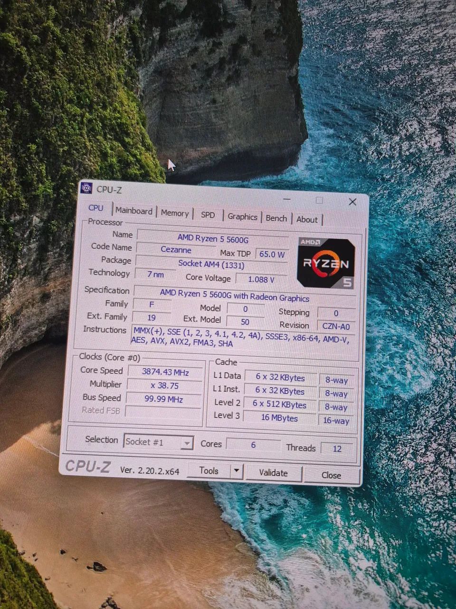Click the Stepping value 0
Viewport: 456px width, 609px height.
coord(336,314)
